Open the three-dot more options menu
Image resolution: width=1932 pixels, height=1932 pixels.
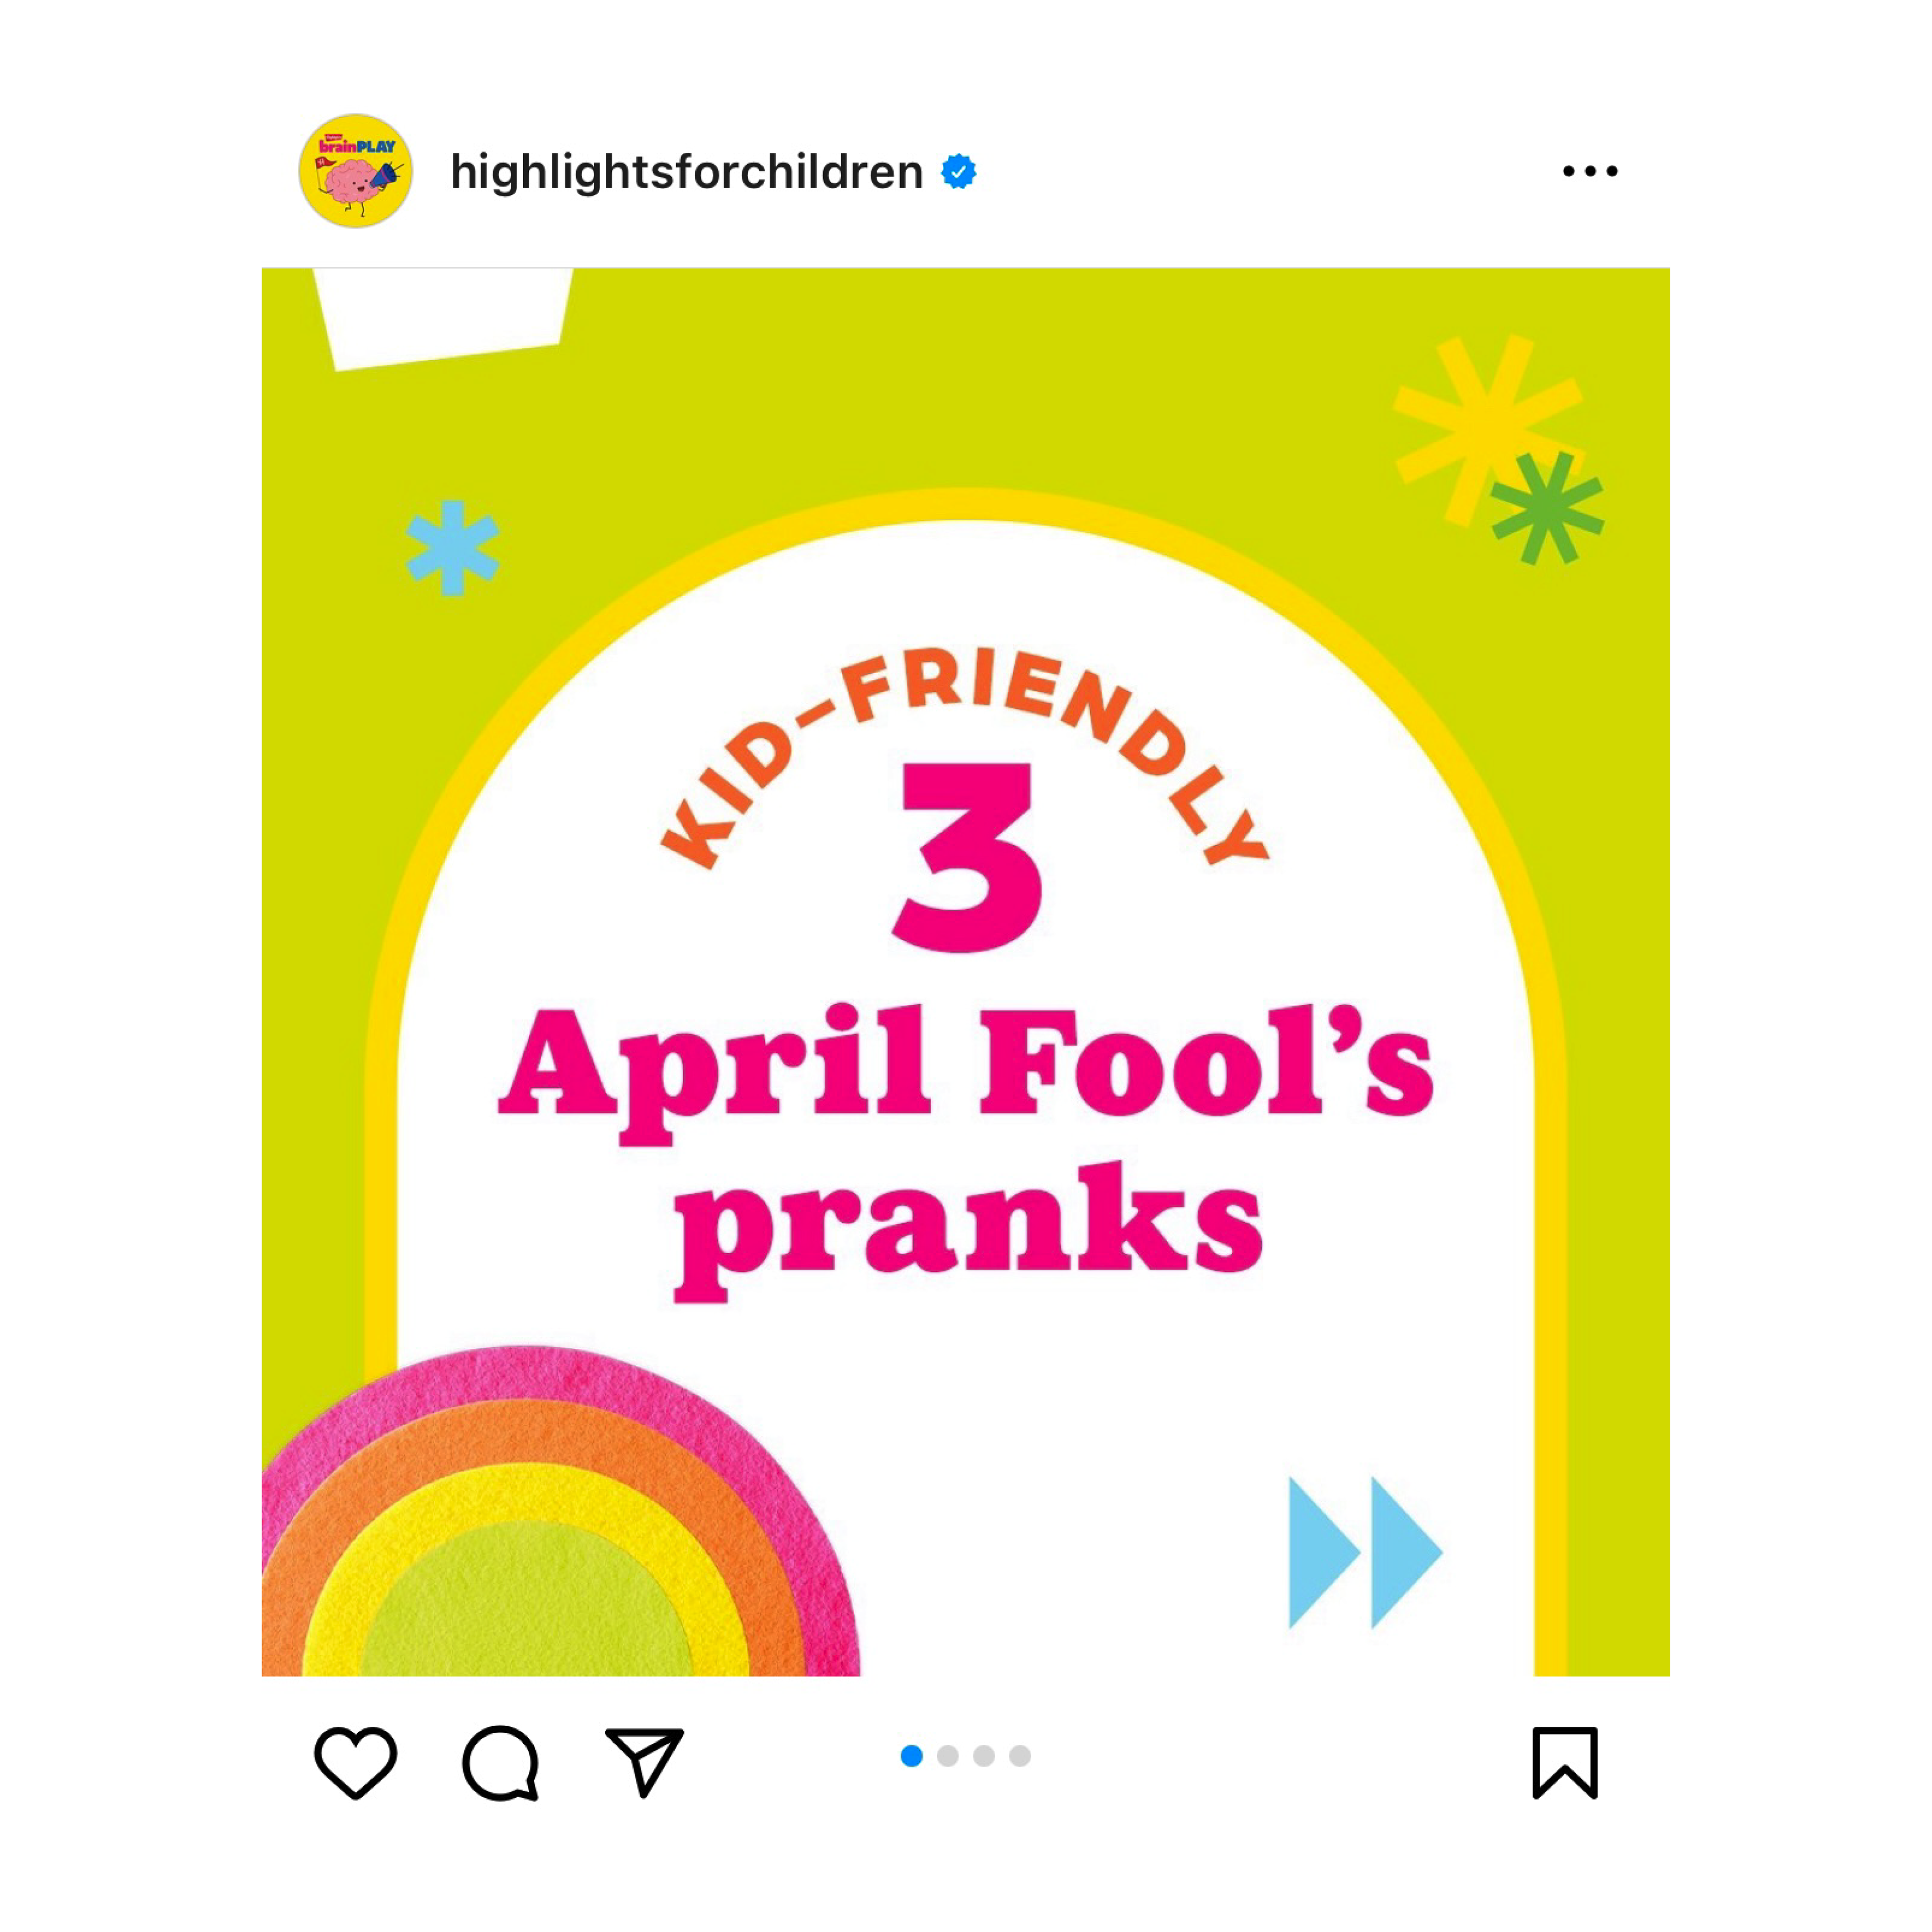[x=1590, y=171]
